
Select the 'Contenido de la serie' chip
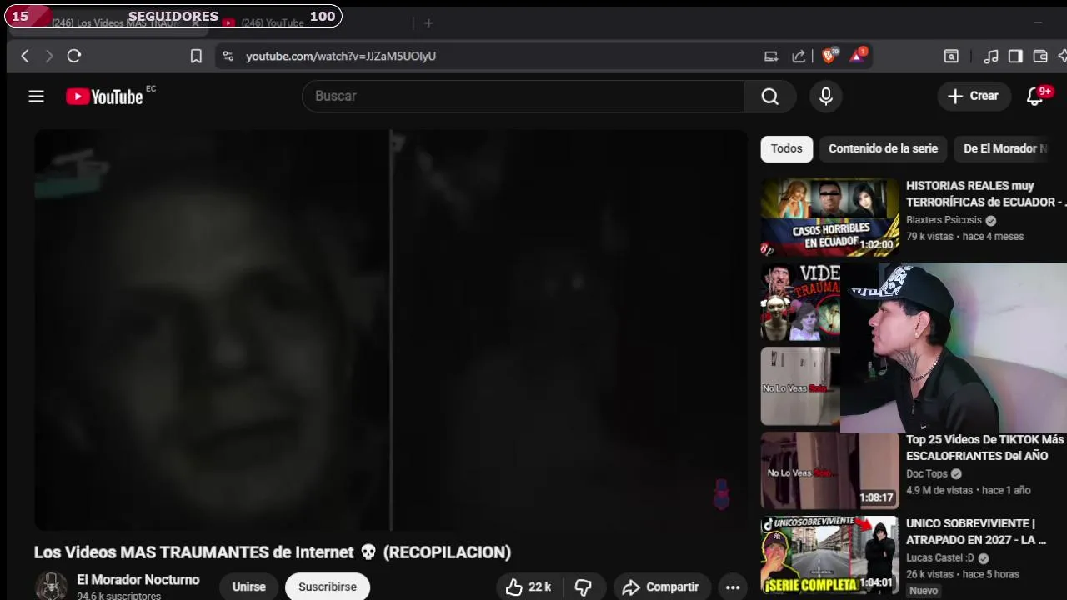point(883,148)
